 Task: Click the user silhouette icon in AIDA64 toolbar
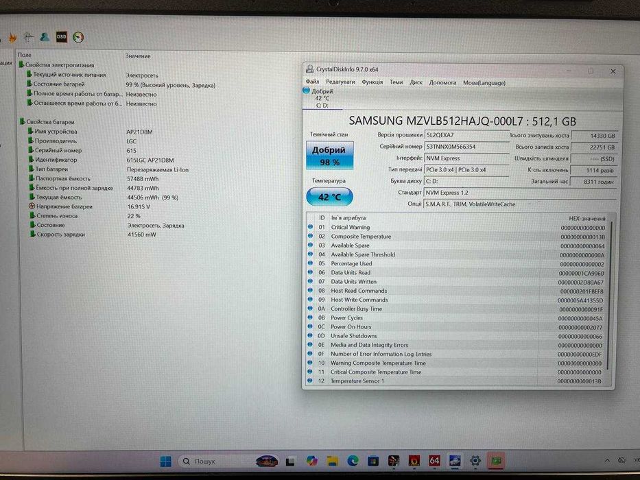tap(45, 37)
